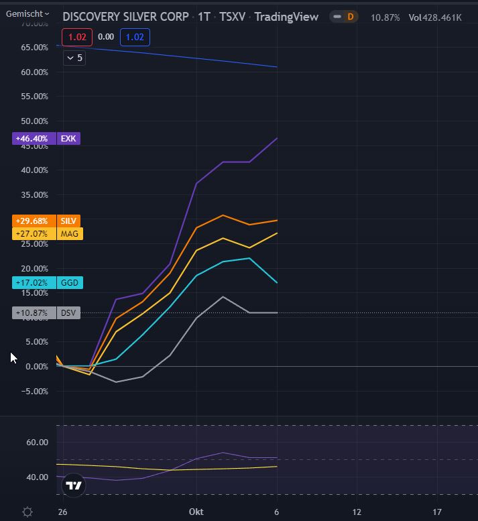This screenshot has height=521, width=478.
Task: Select the MAG comparison symbol label
Action: tap(70, 234)
